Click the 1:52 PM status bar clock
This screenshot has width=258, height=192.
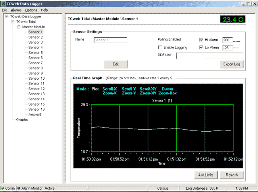point(241,188)
